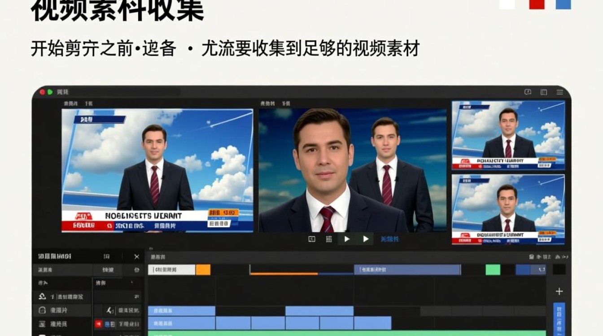Select the recycle-triangle icon row in the left panel
This screenshot has height=336, width=603.
(x=62, y=297)
